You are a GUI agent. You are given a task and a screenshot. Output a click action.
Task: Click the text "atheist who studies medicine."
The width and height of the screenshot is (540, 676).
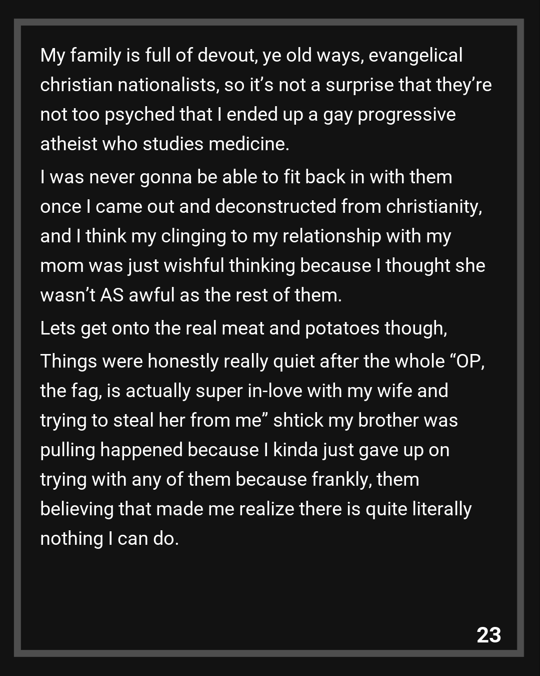(x=164, y=144)
